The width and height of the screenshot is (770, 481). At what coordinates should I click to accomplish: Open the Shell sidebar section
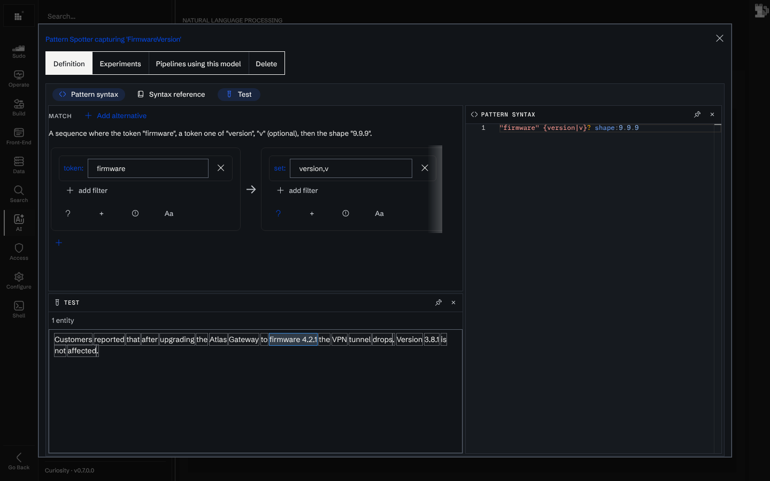[19, 310]
